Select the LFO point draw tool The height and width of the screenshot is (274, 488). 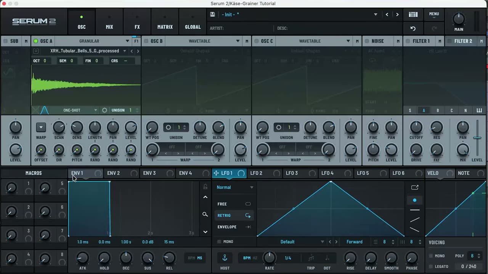point(415,200)
